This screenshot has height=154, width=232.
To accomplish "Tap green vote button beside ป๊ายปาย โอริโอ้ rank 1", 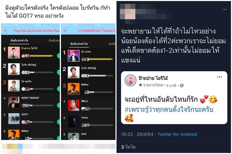I will point(59,56).
